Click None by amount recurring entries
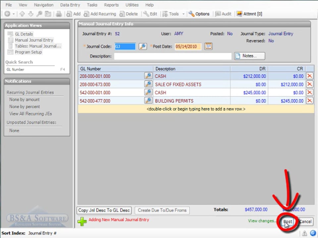 24,99
